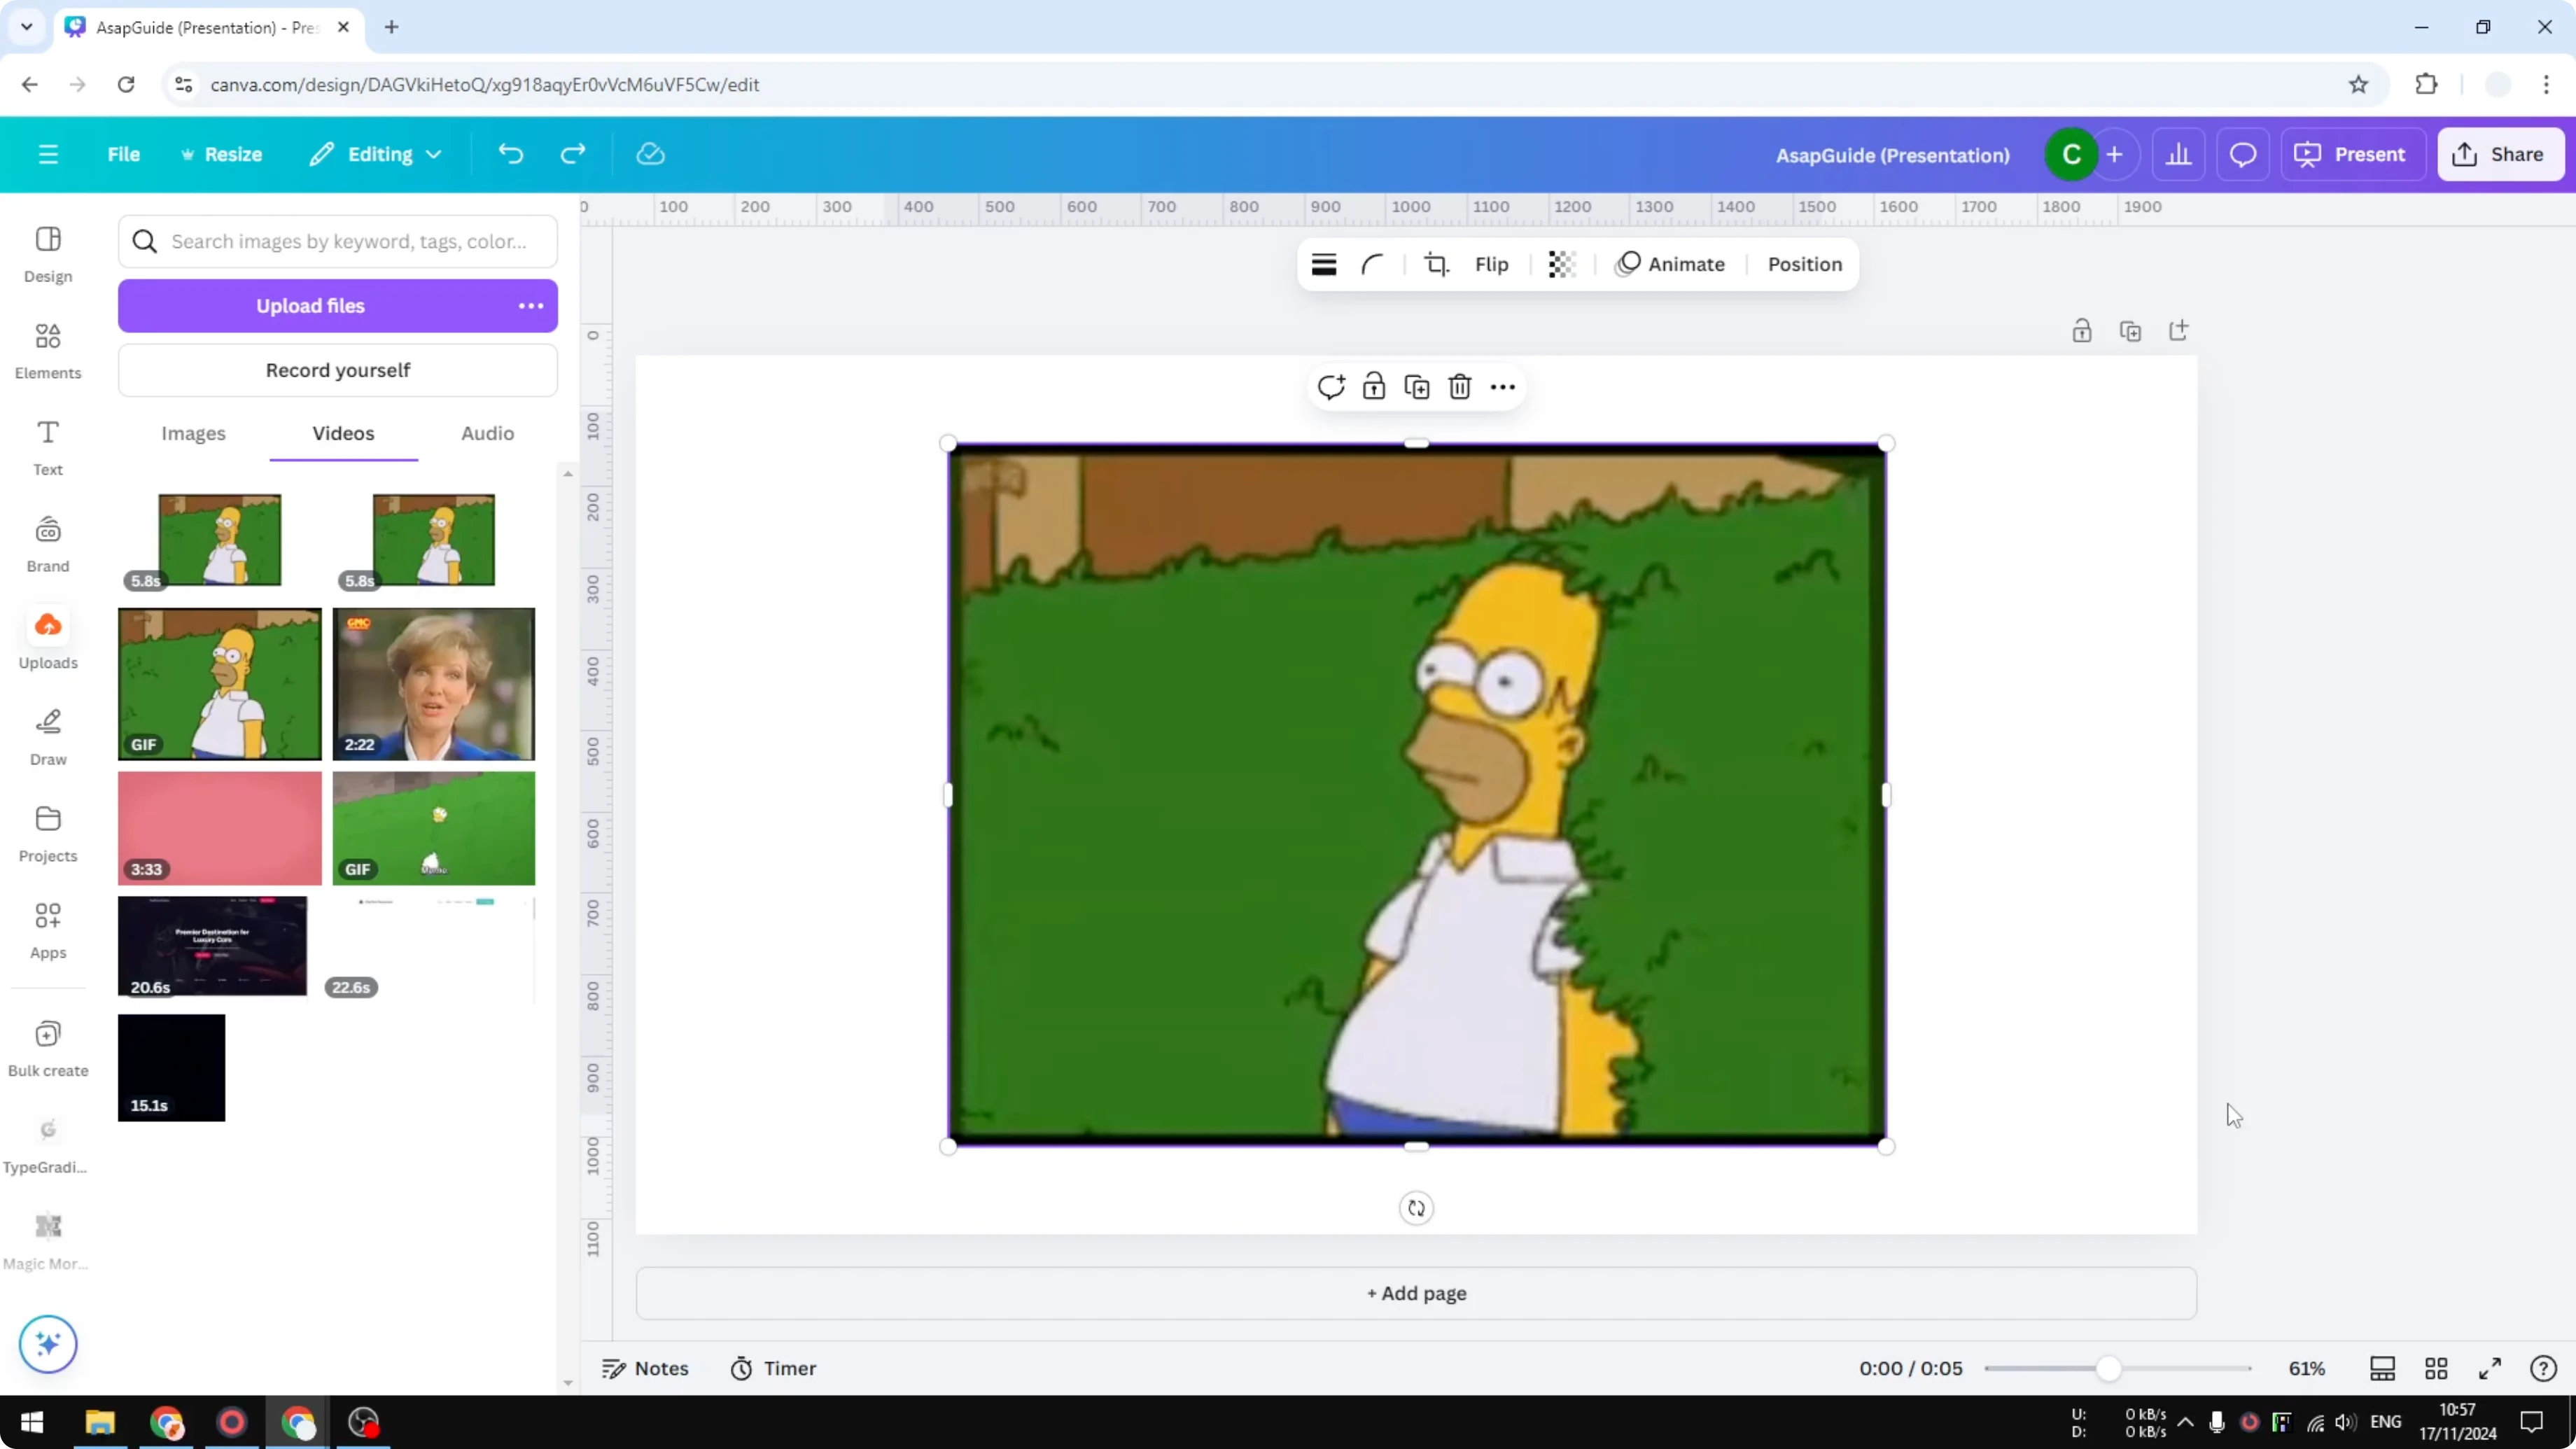Image resolution: width=2576 pixels, height=1449 pixels.
Task: Delete the selected video element
Action: pyautogui.click(x=1459, y=386)
